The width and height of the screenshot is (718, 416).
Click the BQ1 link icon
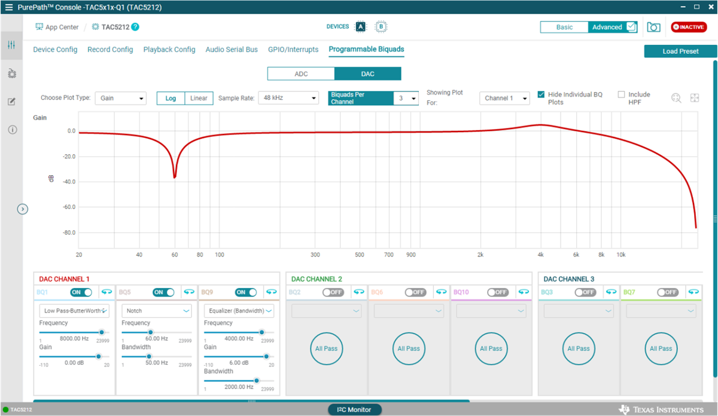[x=107, y=292]
